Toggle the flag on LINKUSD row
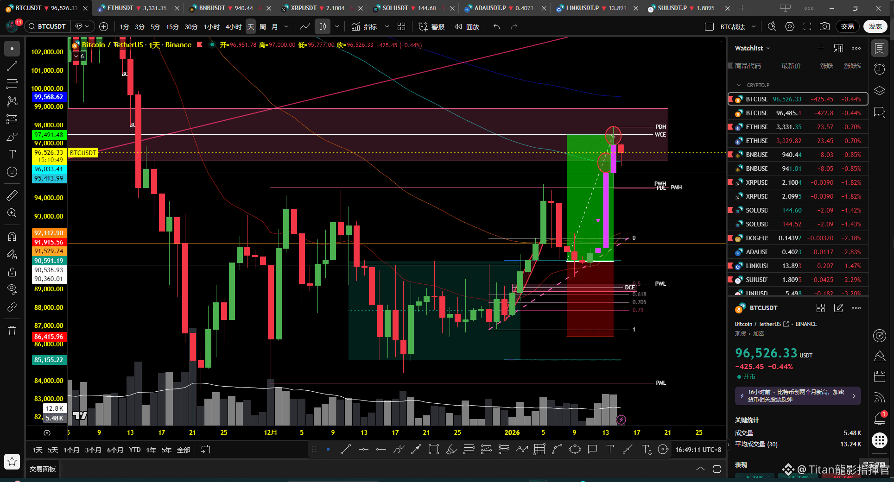This screenshot has width=894, height=482. point(730,266)
